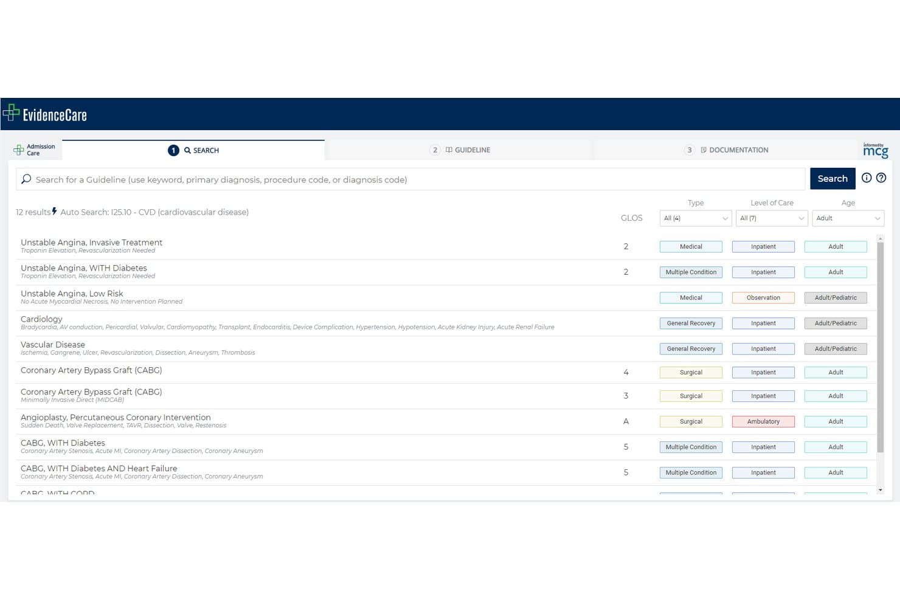Screen dimensions: 900x600
Task: Click Adult tag on Angioplasty row
Action: pos(836,422)
